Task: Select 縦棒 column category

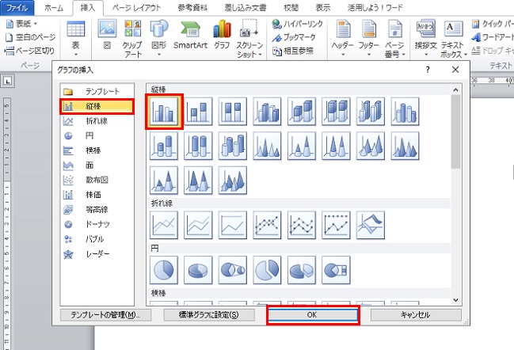Action: click(97, 106)
